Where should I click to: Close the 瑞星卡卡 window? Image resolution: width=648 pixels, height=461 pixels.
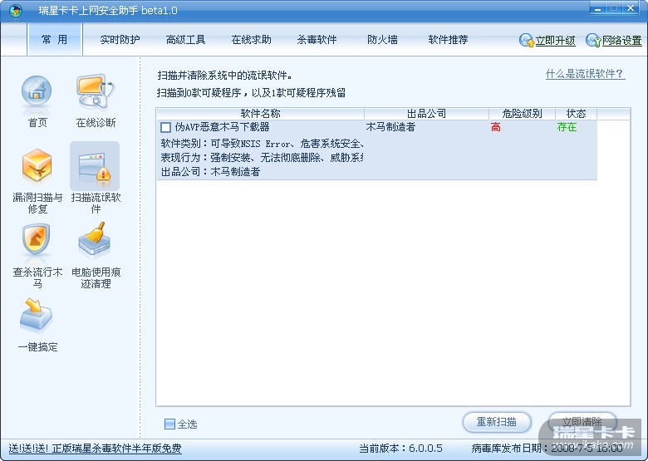(631, 9)
